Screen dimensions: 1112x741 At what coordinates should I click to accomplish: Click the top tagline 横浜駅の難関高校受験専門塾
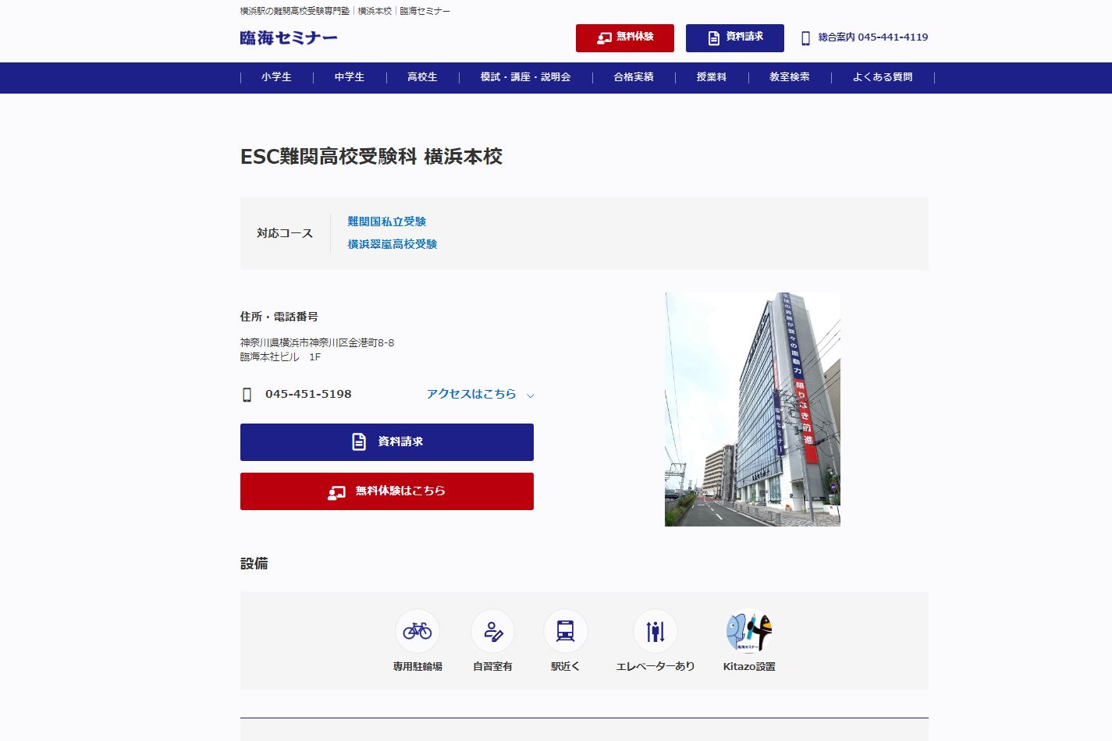[295, 11]
